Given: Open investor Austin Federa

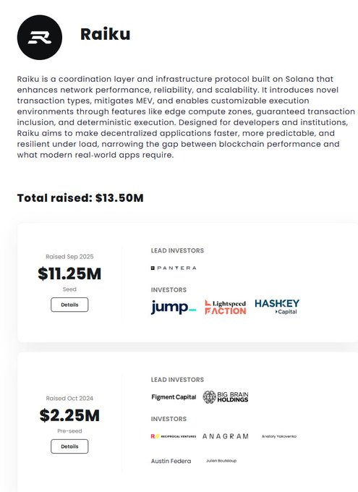Looking at the screenshot, I should coord(171,461).
